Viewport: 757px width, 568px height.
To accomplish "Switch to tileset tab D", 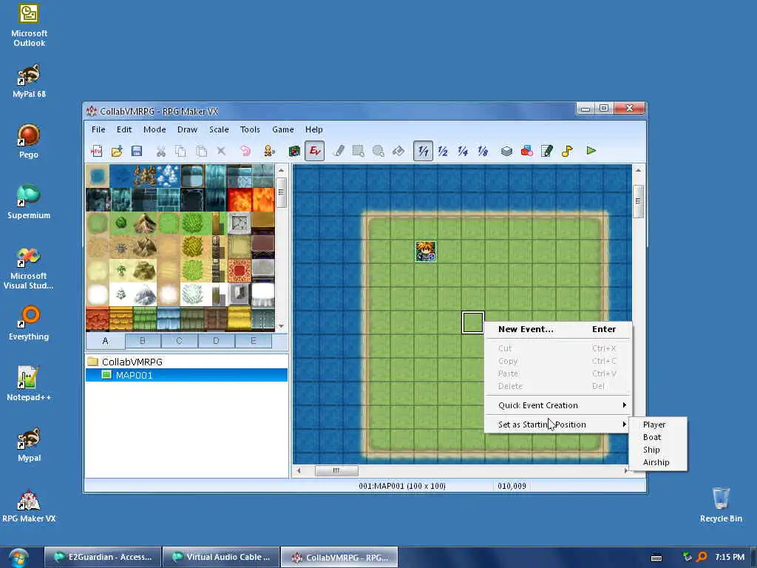I will point(216,340).
